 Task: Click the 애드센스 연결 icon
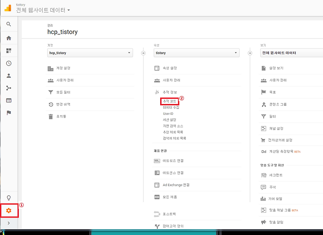click(x=157, y=173)
